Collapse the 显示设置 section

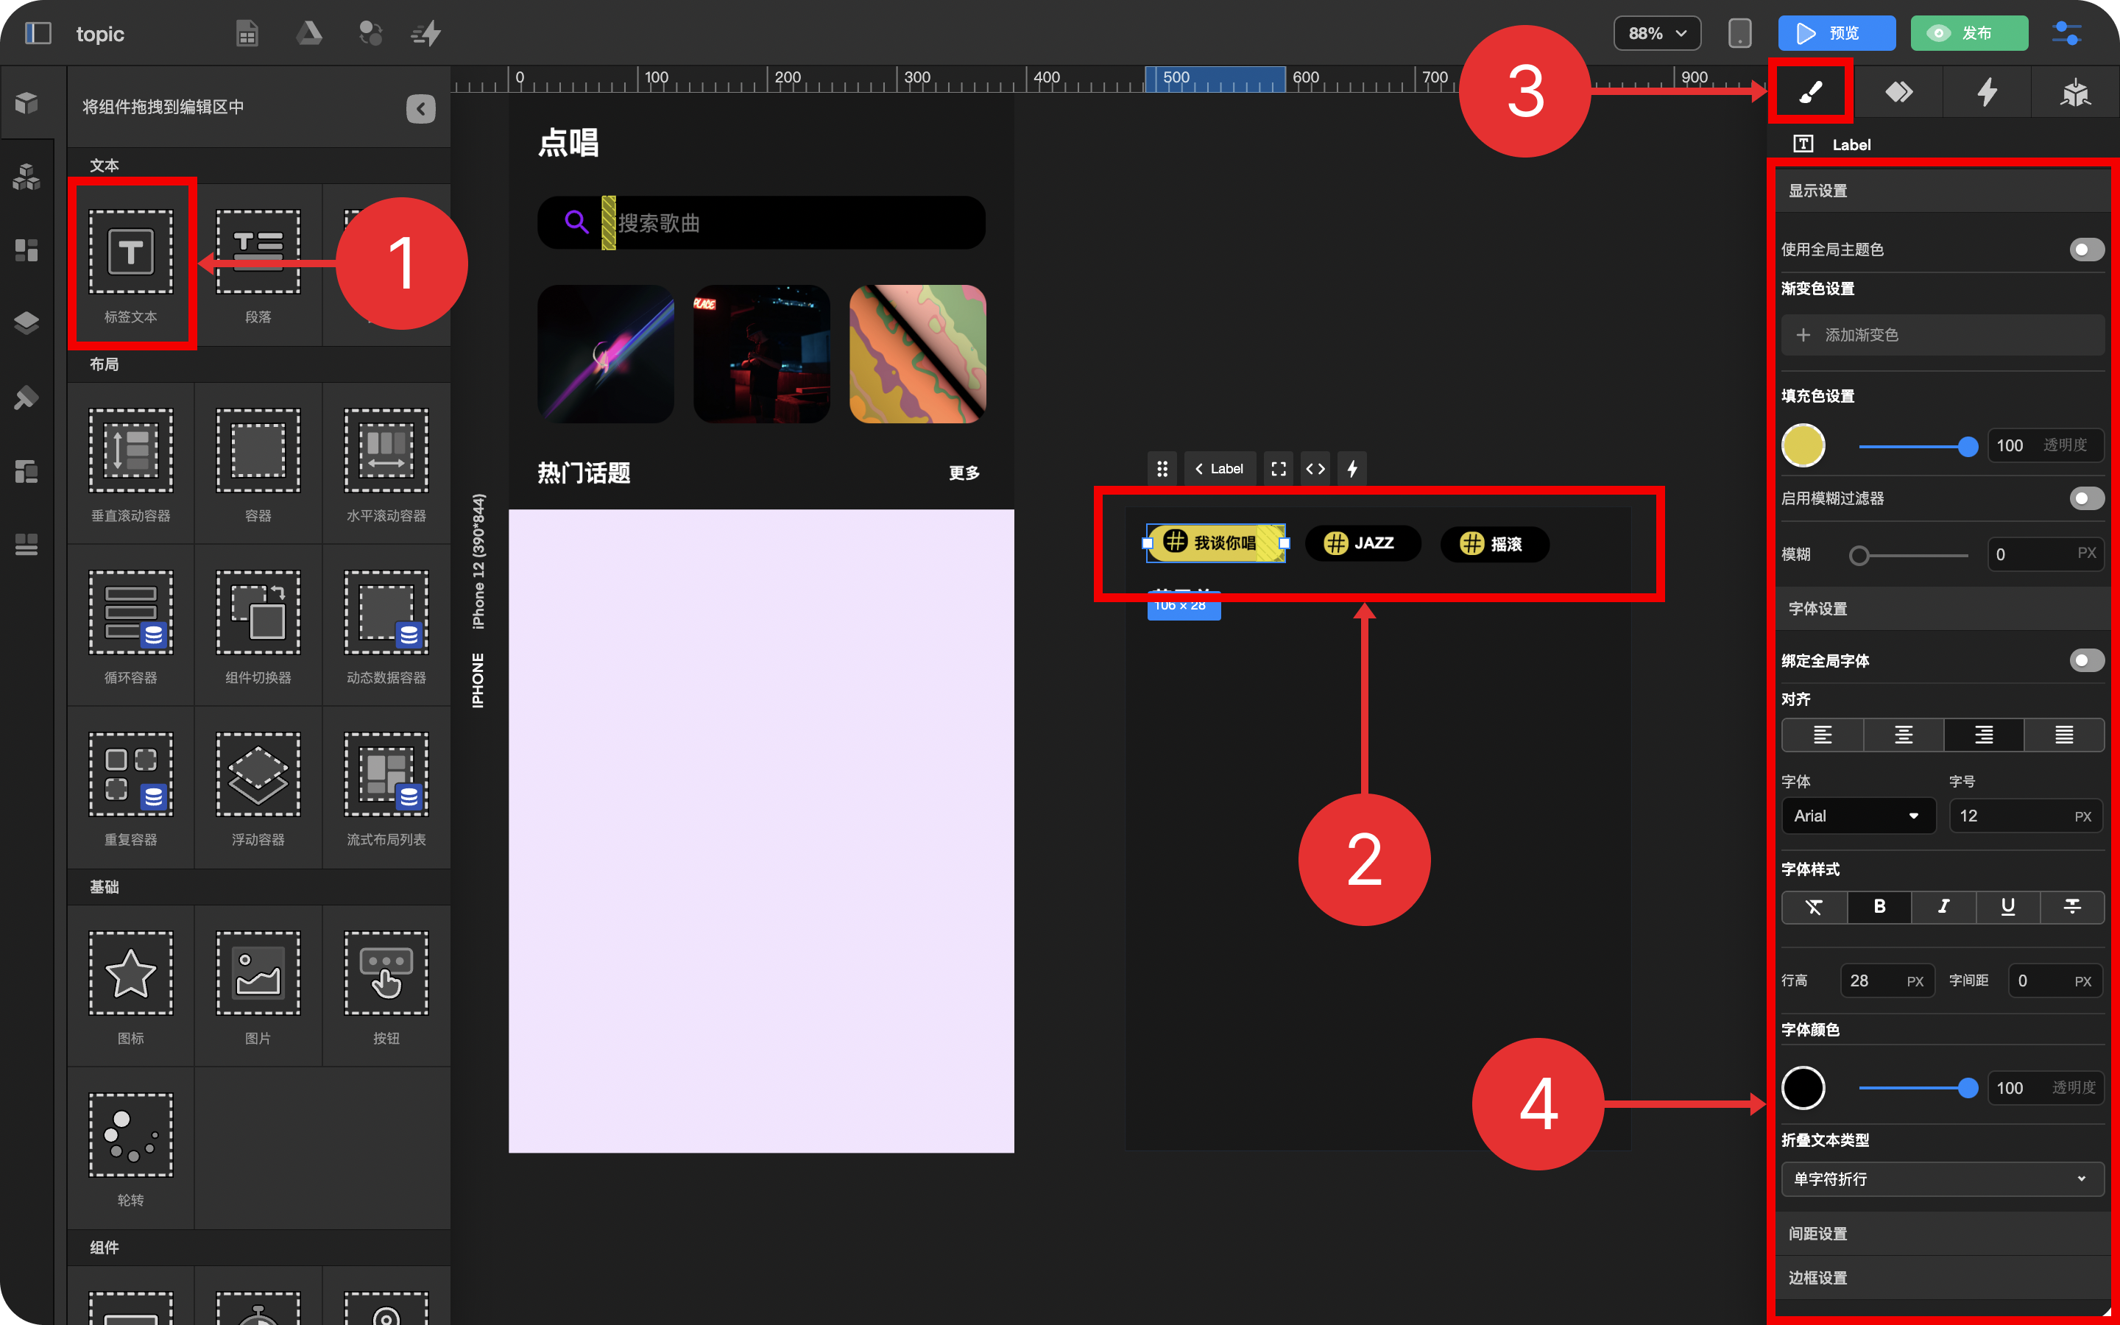(x=1942, y=190)
